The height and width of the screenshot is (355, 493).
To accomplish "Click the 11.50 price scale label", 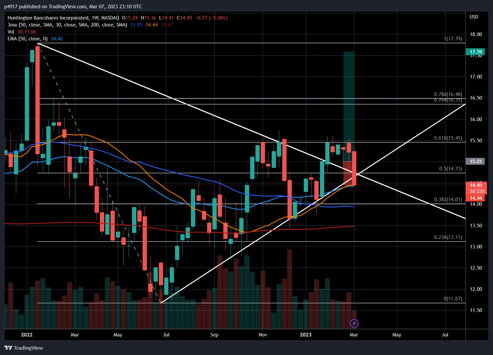I will pyautogui.click(x=476, y=310).
